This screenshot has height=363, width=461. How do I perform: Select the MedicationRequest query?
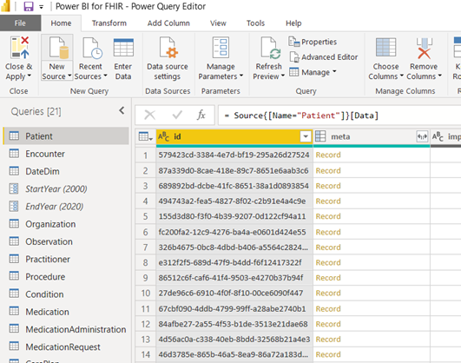66,346
